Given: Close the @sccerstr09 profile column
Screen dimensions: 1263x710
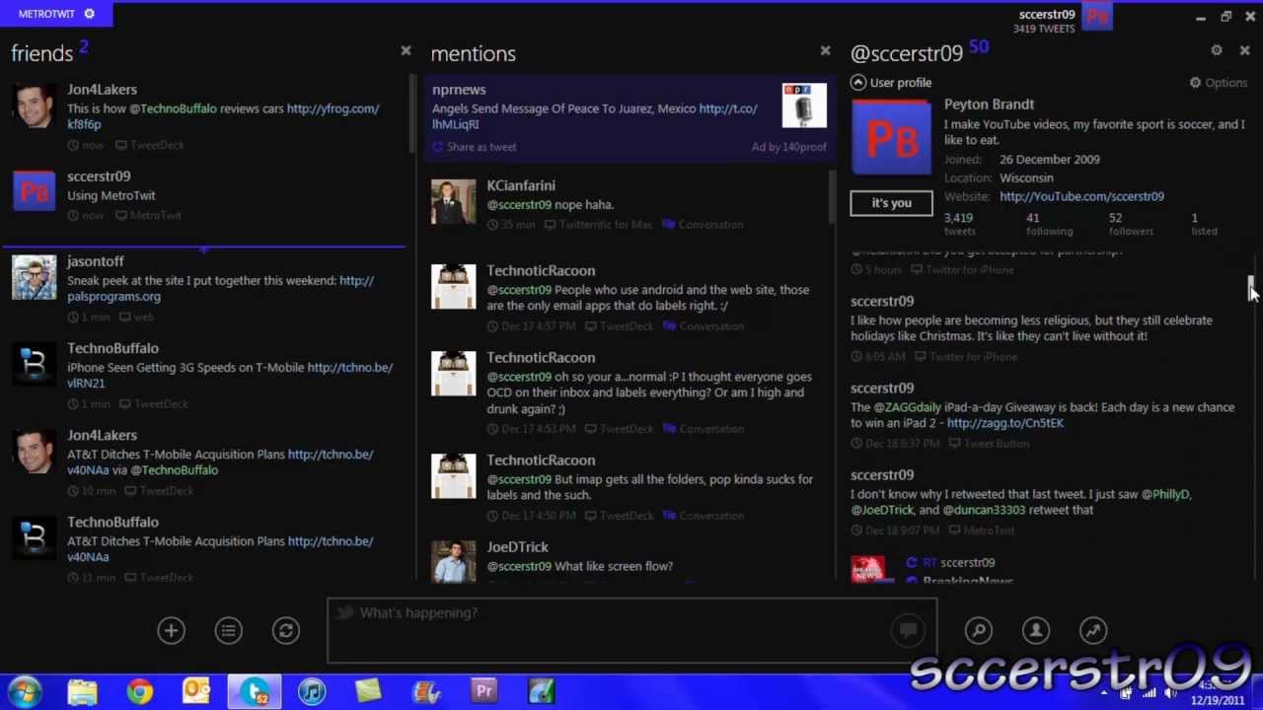Looking at the screenshot, I should click(x=1244, y=50).
